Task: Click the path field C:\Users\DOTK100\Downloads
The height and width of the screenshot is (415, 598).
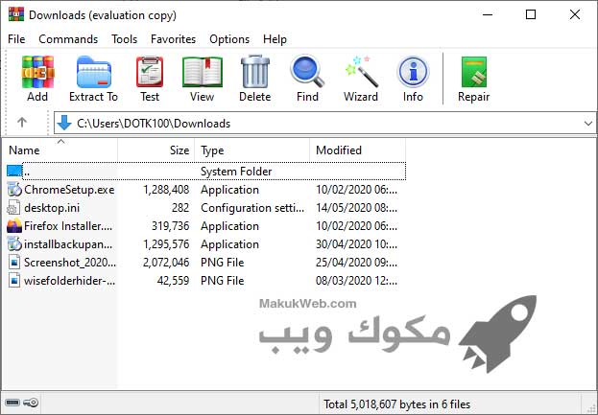Action: (x=154, y=124)
